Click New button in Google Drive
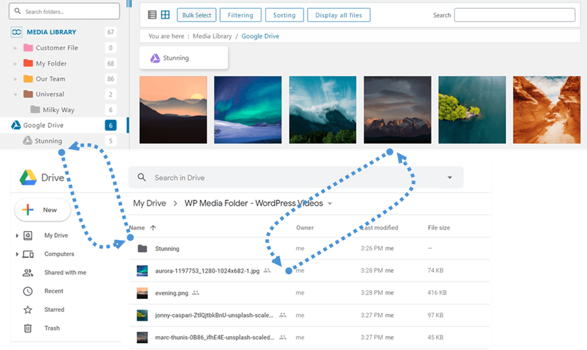Viewport: 587px width, 350px height. (x=42, y=210)
